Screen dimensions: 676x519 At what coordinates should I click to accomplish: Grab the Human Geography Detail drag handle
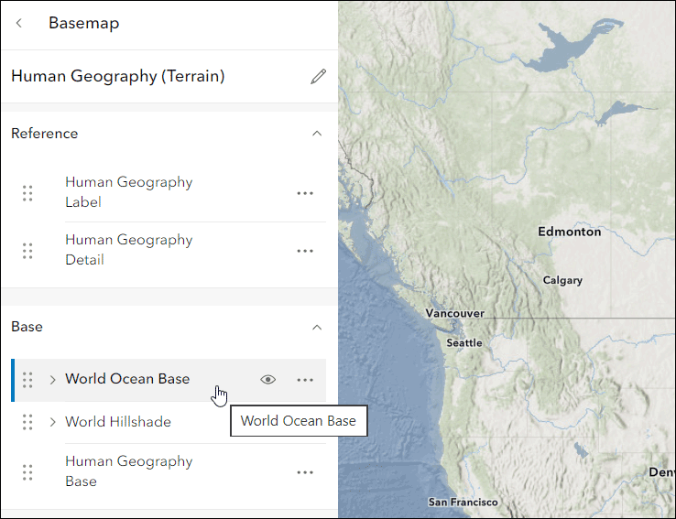click(x=27, y=251)
